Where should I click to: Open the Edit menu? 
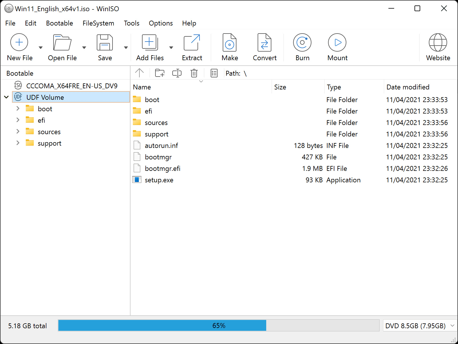point(31,23)
